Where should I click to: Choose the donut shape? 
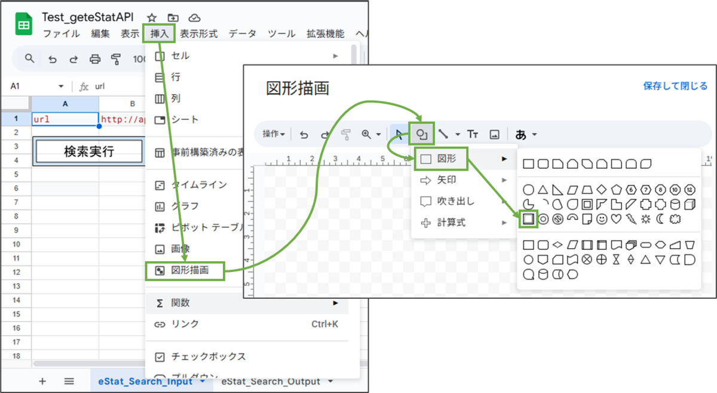543,219
